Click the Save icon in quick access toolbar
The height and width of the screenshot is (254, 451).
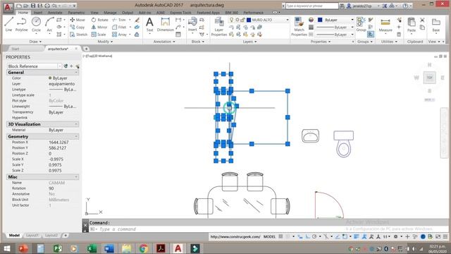33,6
